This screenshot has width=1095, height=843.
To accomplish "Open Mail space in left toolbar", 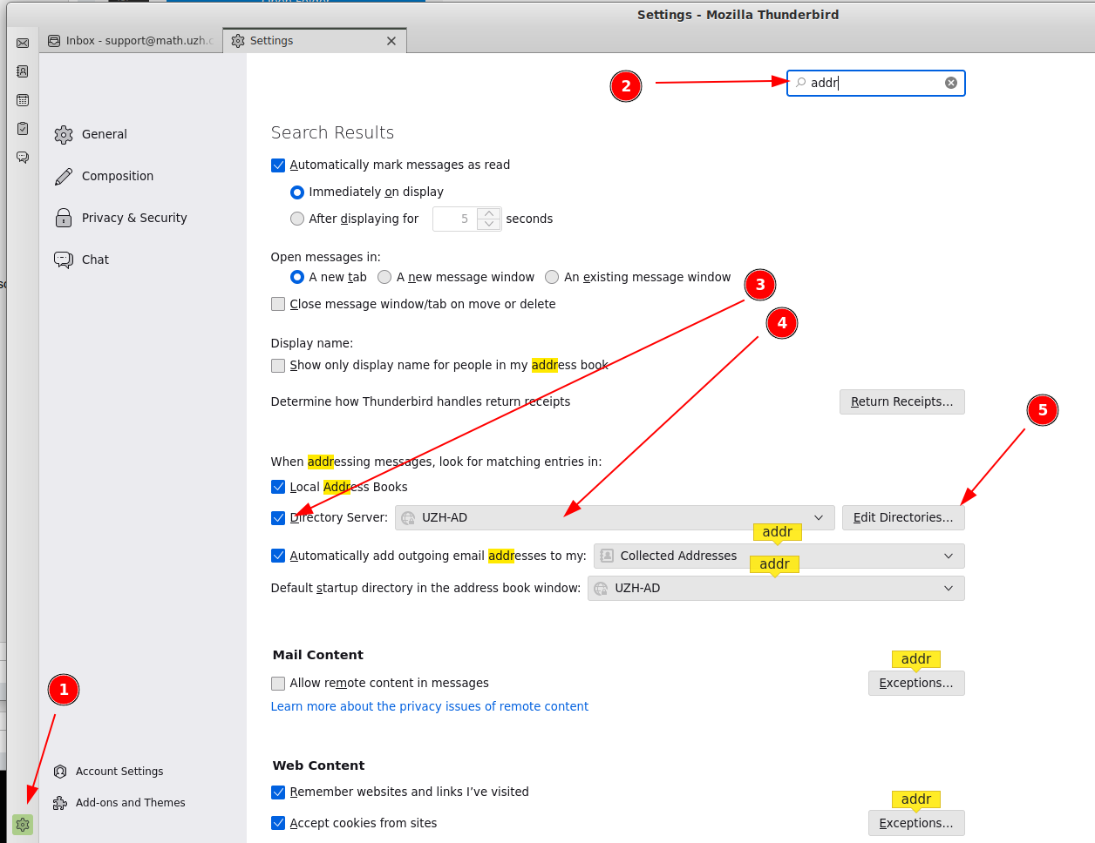I will pyautogui.click(x=23, y=43).
